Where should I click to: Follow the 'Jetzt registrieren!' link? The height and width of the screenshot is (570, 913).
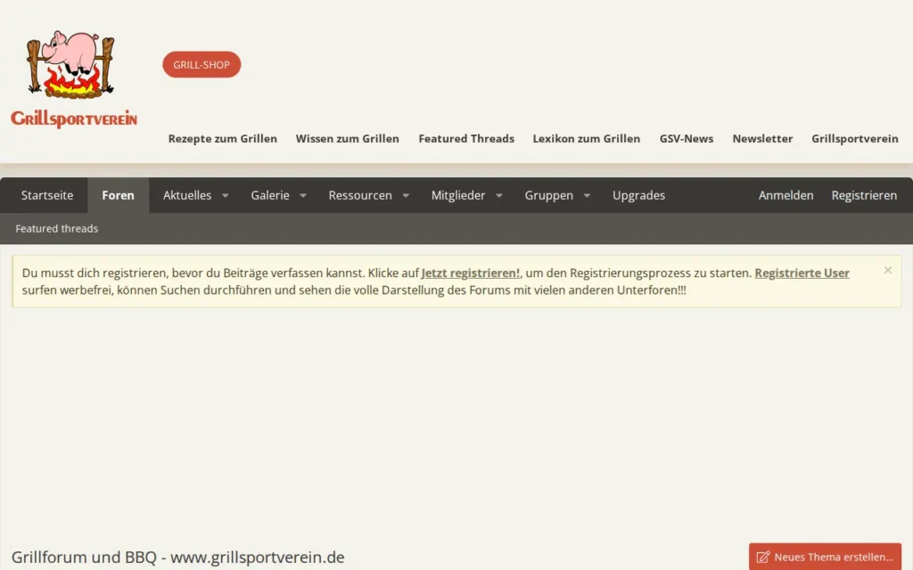pos(471,273)
